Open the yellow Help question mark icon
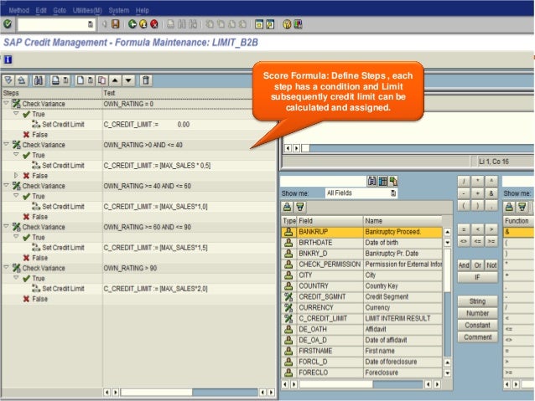Screen dimensions: 535x401 tap(287, 23)
